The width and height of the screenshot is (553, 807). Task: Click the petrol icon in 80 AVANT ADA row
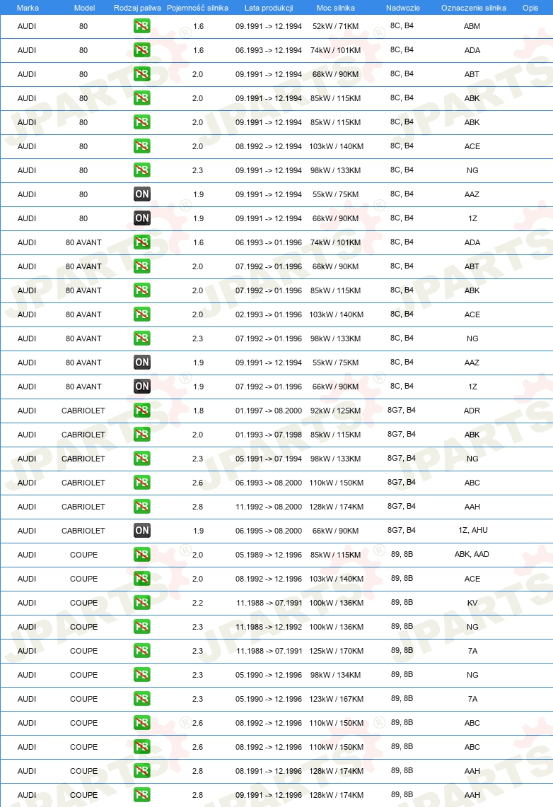[x=141, y=242]
